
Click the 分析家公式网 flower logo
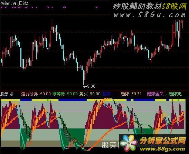(129, 143)
